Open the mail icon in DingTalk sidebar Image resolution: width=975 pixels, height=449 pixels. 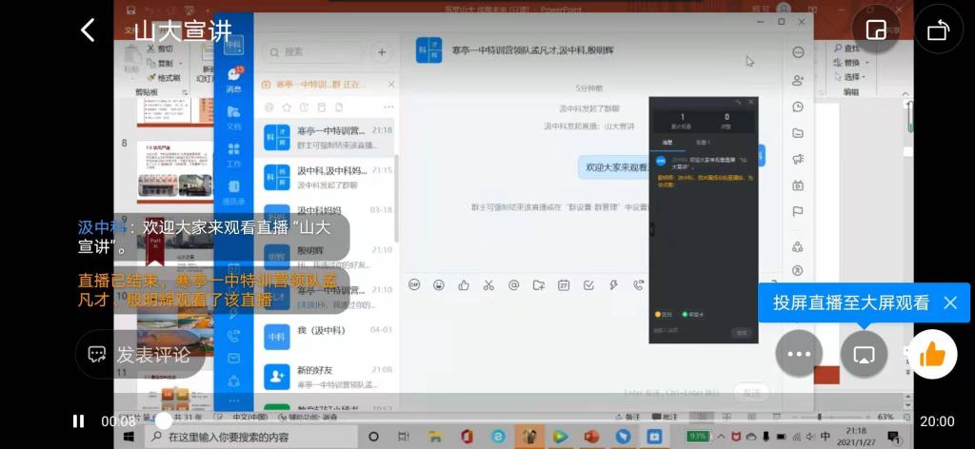click(234, 359)
